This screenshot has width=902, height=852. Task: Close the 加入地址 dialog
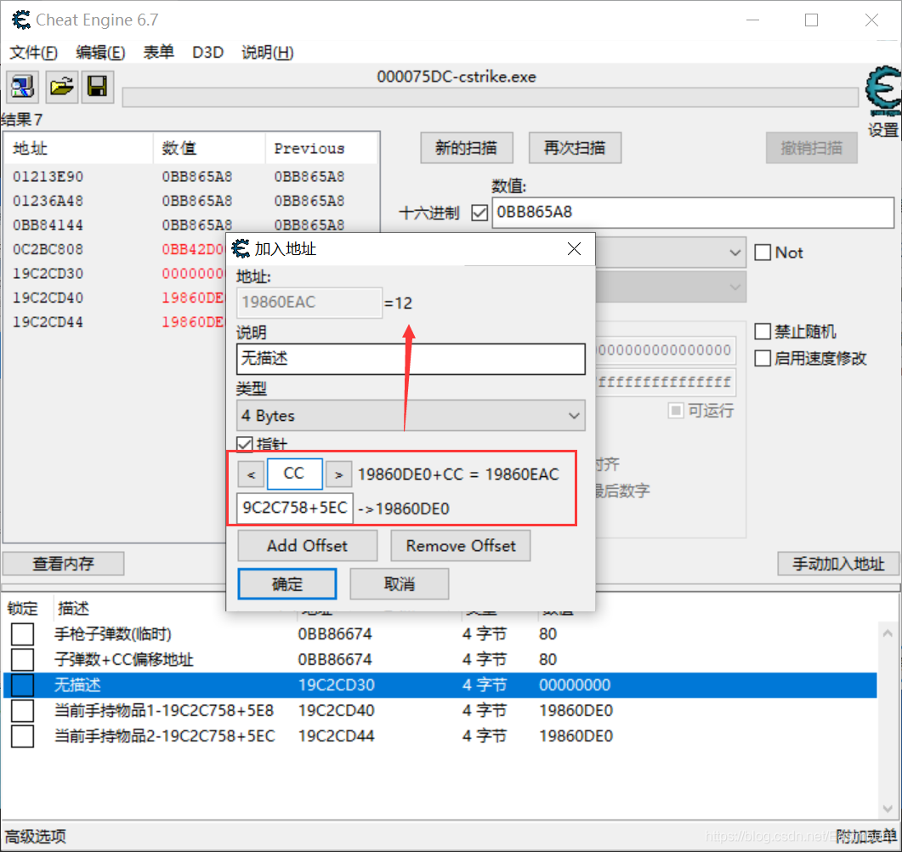574,249
